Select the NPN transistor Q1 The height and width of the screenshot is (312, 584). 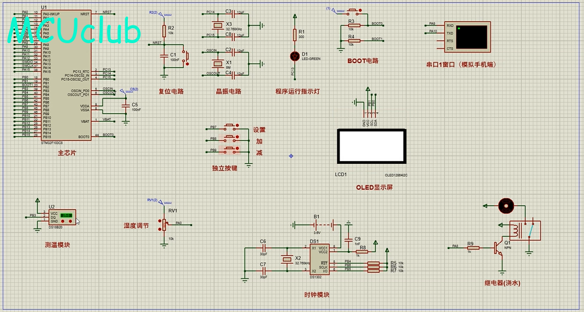click(x=498, y=248)
